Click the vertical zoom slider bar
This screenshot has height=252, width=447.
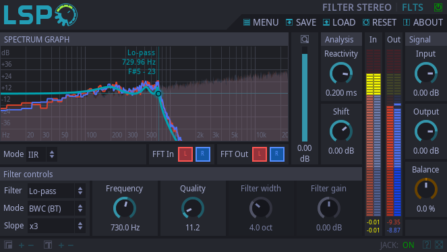click(x=305, y=94)
